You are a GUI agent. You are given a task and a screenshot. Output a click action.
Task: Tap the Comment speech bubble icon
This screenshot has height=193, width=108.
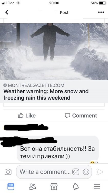[67, 116]
